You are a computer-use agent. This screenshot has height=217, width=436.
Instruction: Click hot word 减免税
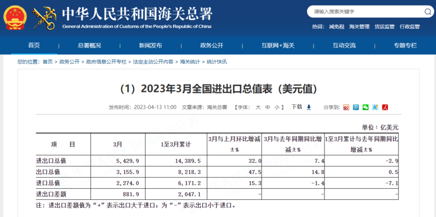click(x=337, y=27)
